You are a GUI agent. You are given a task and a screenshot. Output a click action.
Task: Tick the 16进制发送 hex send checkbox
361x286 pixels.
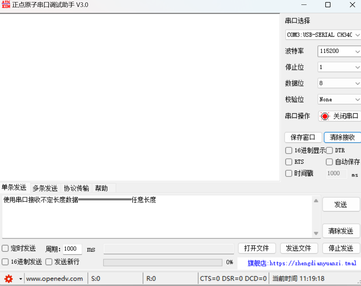[x=5, y=262]
